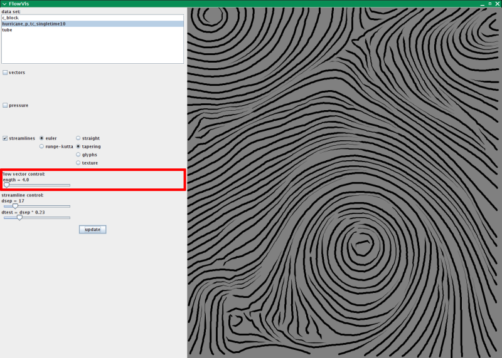
Task: Minimize the FlowVis window
Action: coord(482,4)
